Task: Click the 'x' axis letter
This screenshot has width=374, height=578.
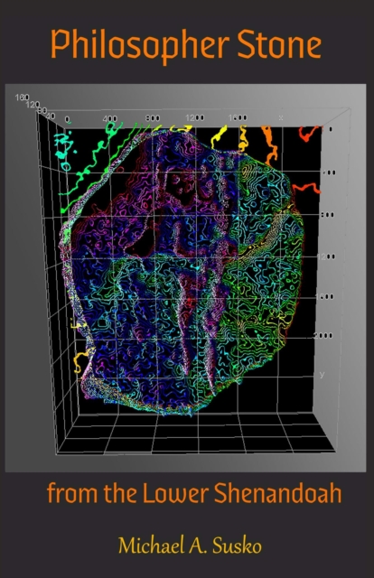Action: point(281,117)
